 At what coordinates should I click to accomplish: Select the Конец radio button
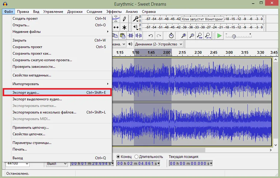(118, 157)
